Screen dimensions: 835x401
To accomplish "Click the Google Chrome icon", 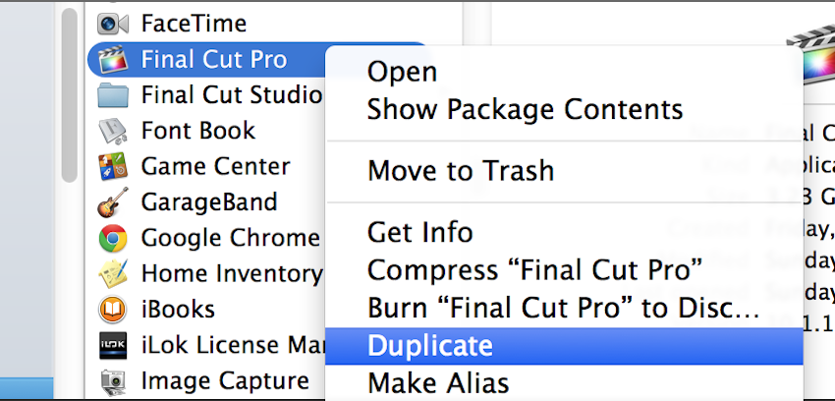I will pos(114,238).
